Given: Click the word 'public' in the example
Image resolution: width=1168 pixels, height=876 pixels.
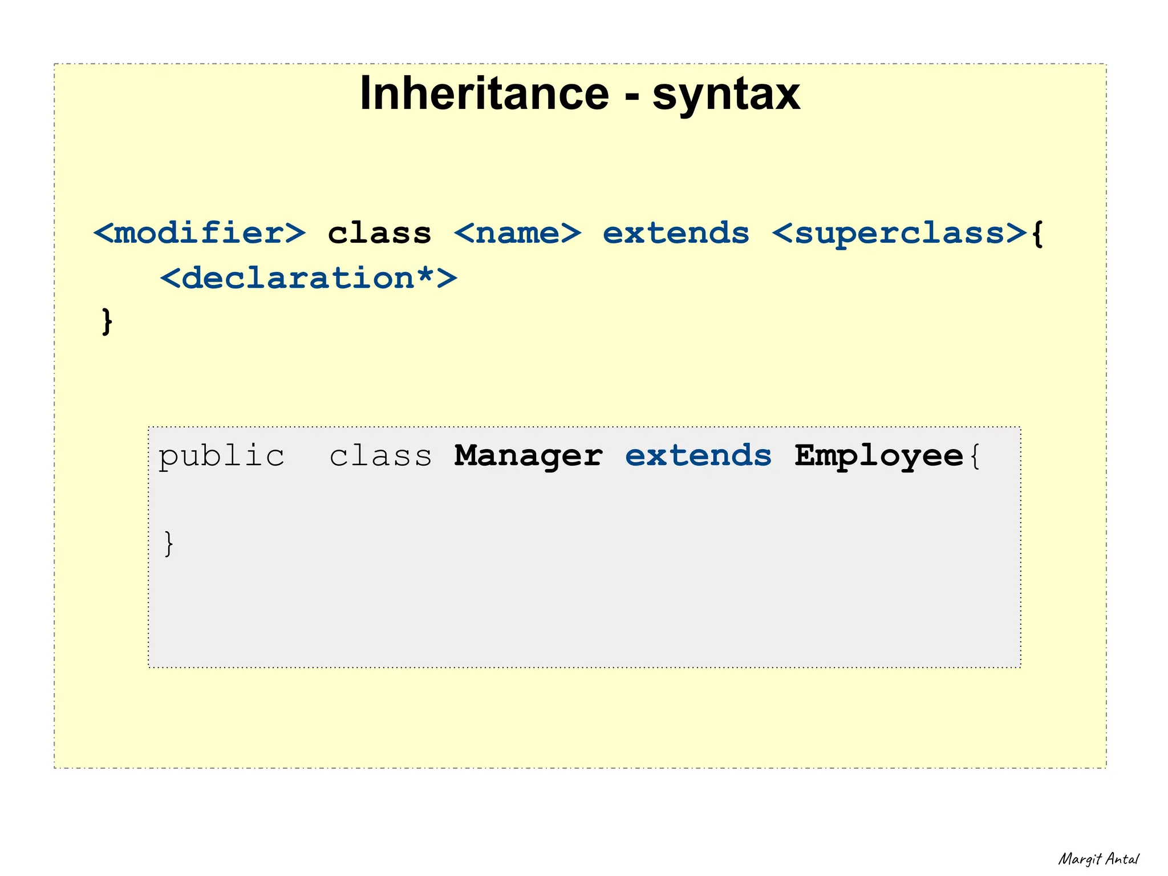Looking at the screenshot, I should pos(221,457).
